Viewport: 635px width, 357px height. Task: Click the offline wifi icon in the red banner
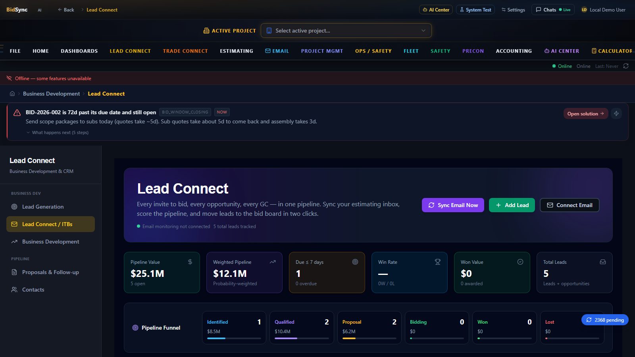coord(9,78)
